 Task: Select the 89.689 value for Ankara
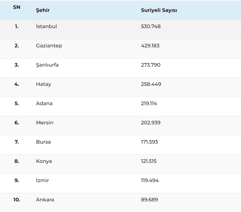pyautogui.click(x=149, y=200)
